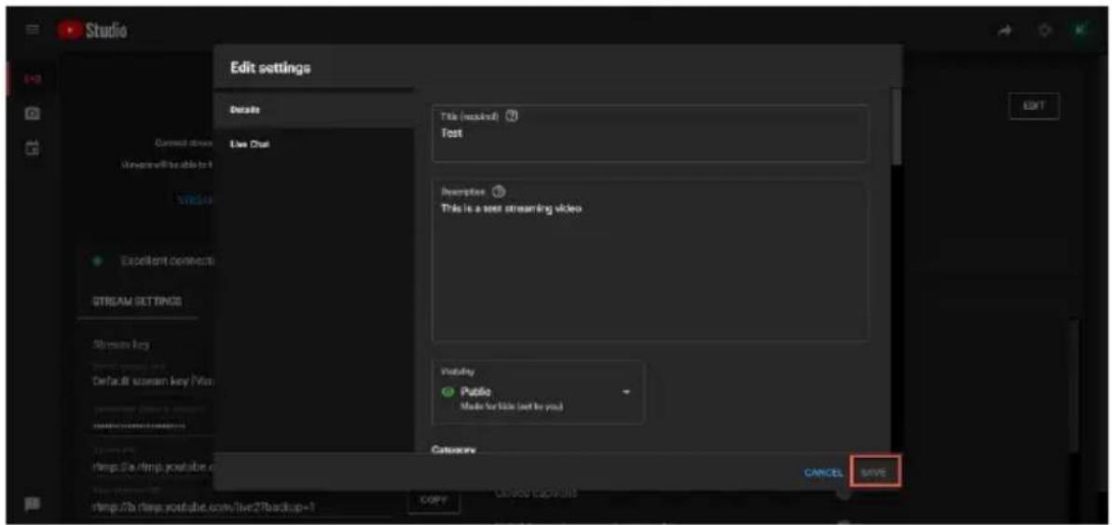Open the account avatar in the top-right corner

(1081, 31)
